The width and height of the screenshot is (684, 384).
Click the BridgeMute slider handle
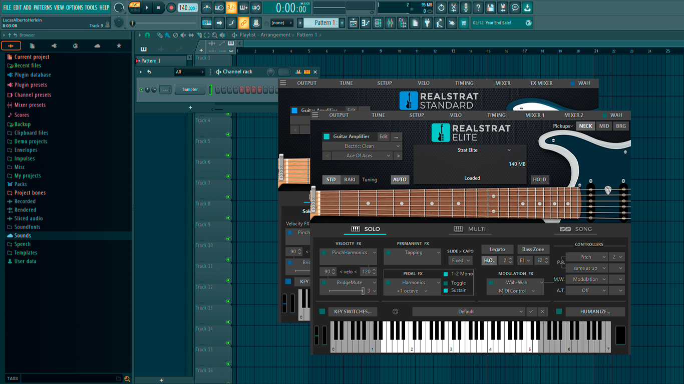363,290
